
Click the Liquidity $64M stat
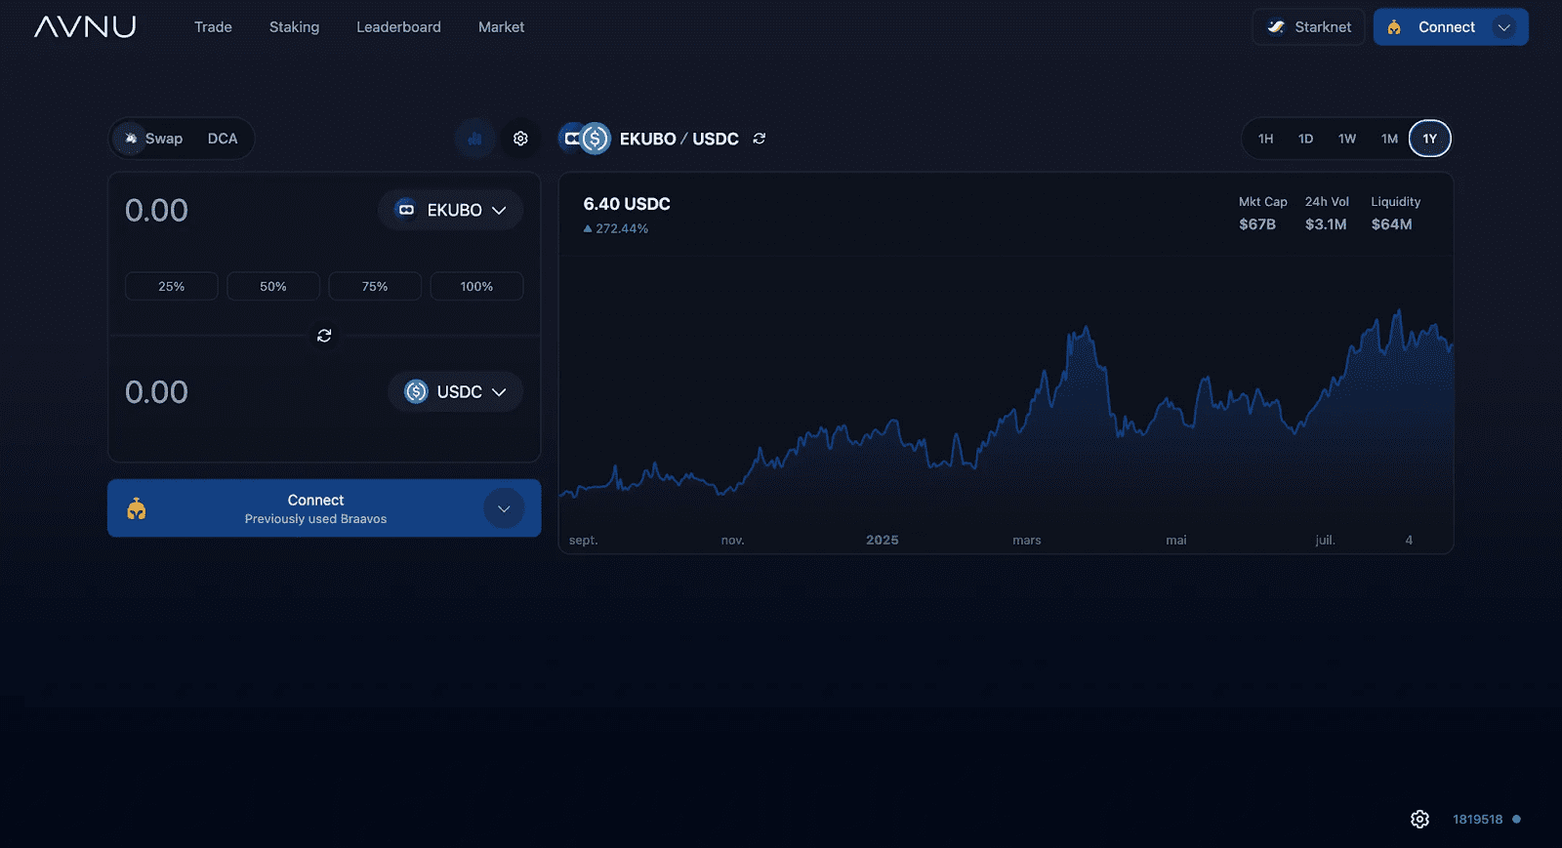[1395, 213]
